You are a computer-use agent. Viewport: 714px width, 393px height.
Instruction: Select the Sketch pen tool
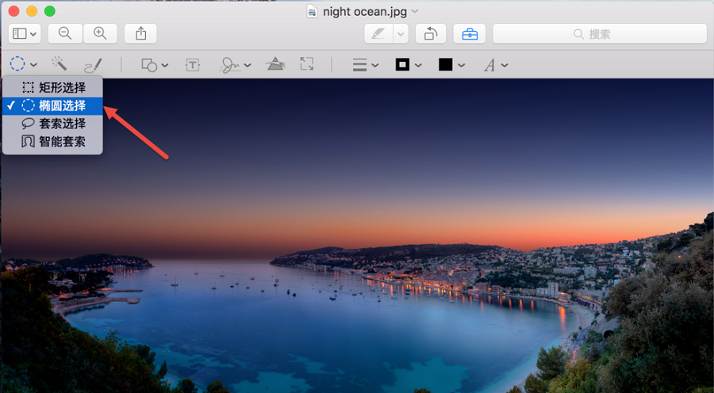point(93,65)
